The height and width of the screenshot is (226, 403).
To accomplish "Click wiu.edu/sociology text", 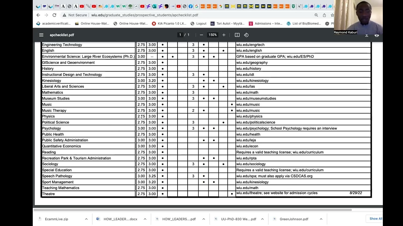I will (x=251, y=164).
